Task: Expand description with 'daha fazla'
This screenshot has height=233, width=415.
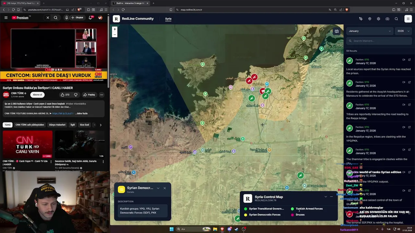Action: click(x=81, y=114)
